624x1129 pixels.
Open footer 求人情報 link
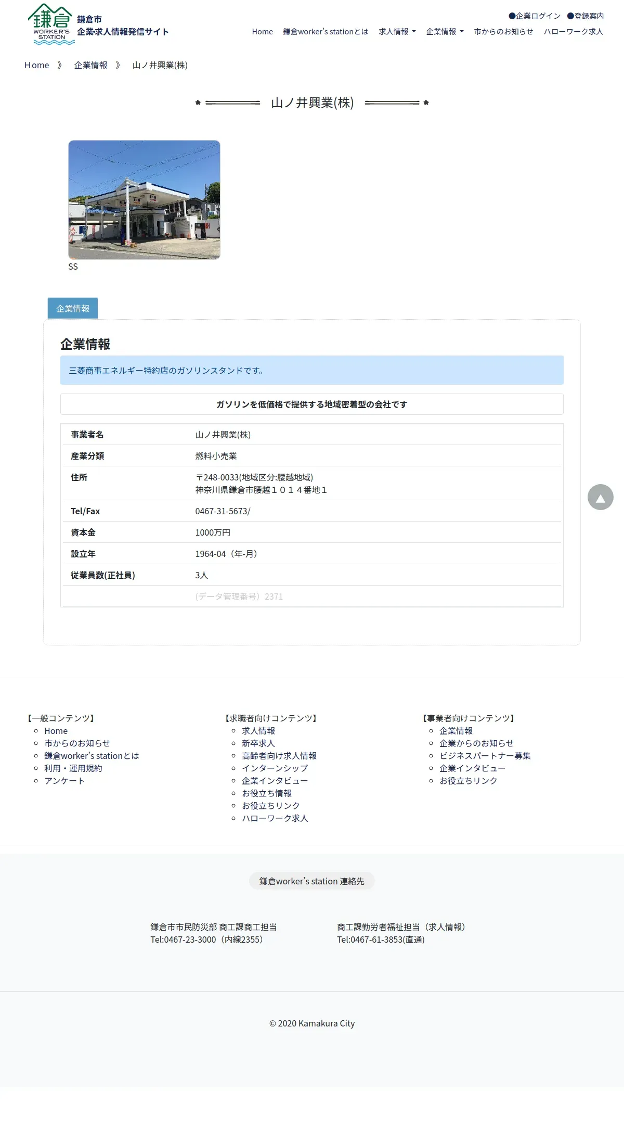(x=258, y=731)
